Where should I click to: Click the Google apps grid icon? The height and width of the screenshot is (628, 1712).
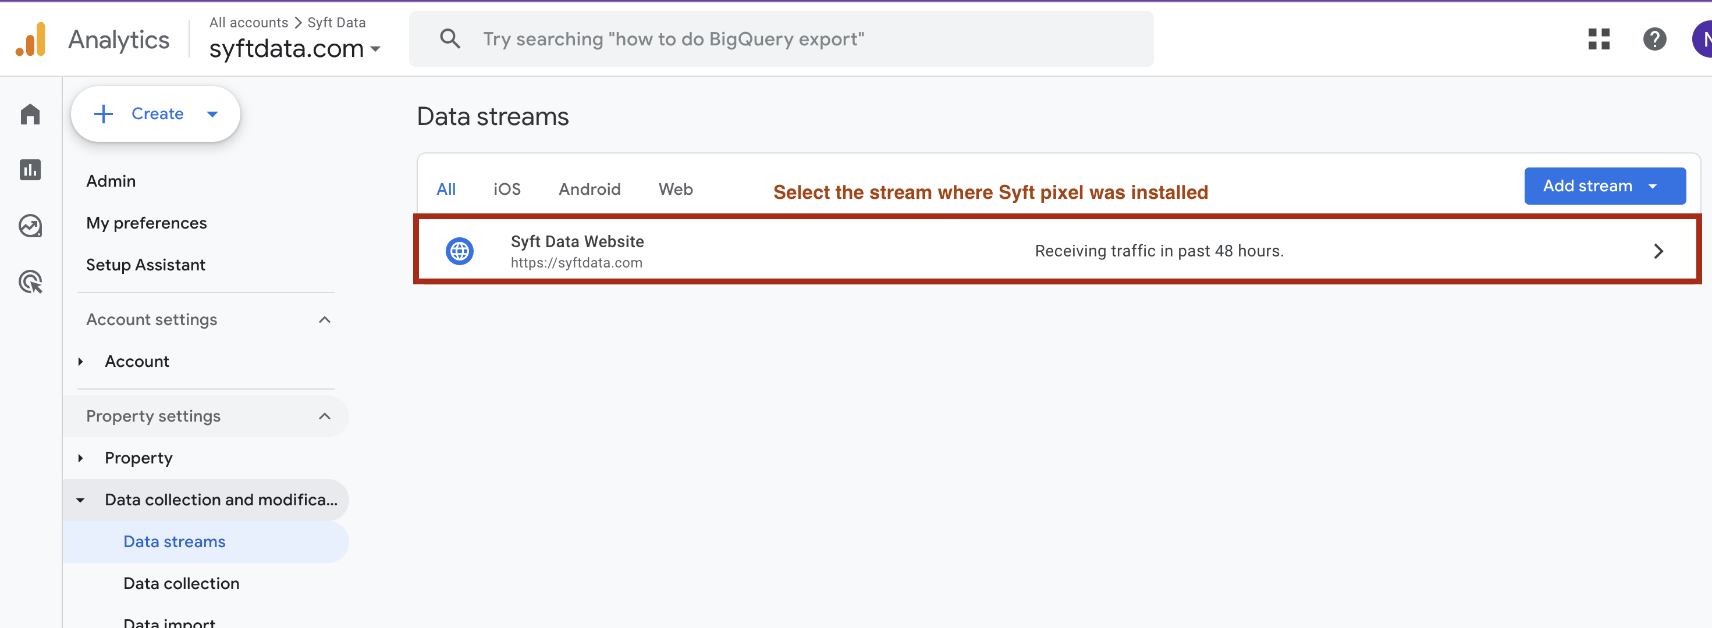1599,39
